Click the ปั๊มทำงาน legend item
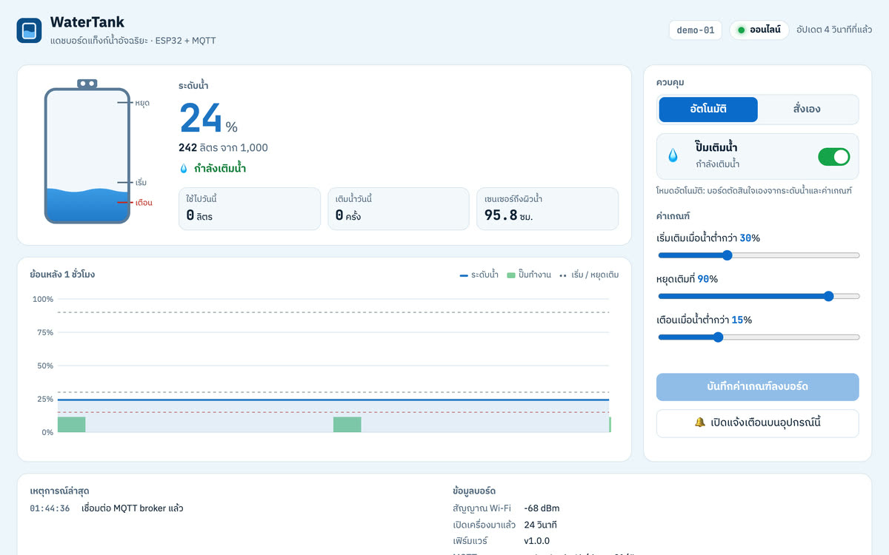 pyautogui.click(x=529, y=275)
